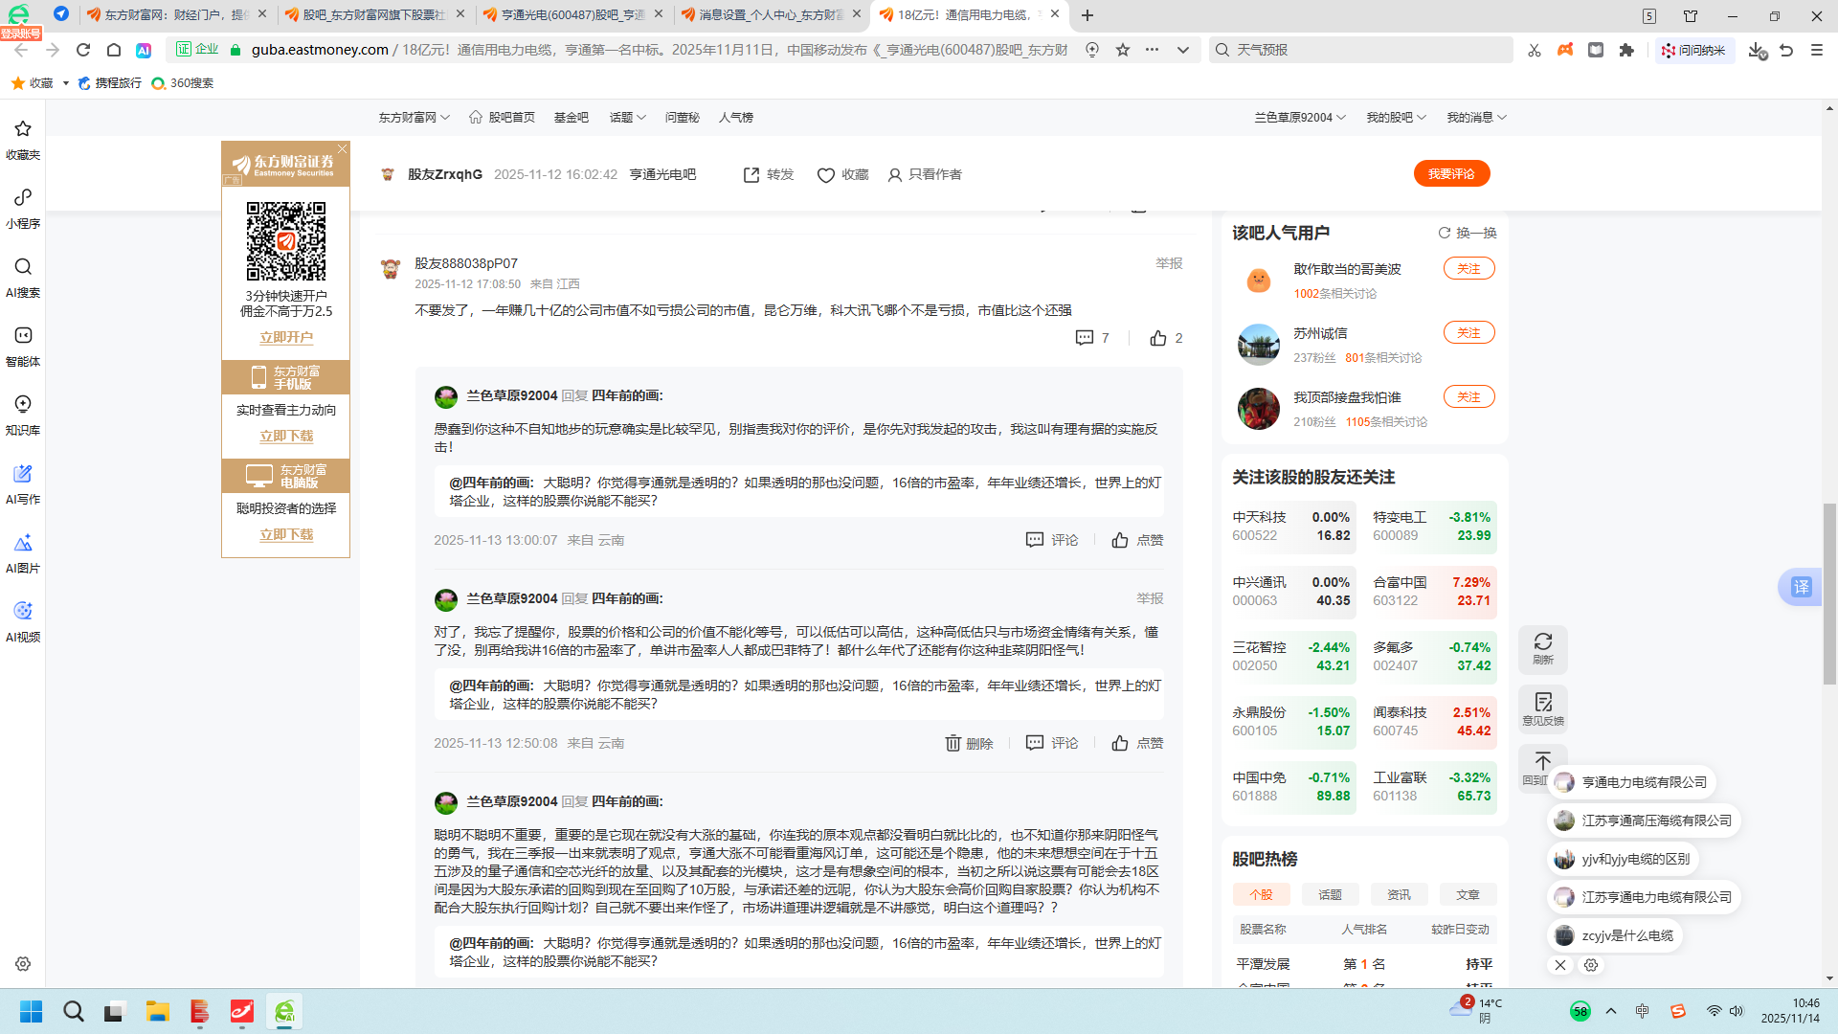Toggle 收藏 heart for this post
Viewport: 1838px width, 1034px height.
tap(826, 174)
